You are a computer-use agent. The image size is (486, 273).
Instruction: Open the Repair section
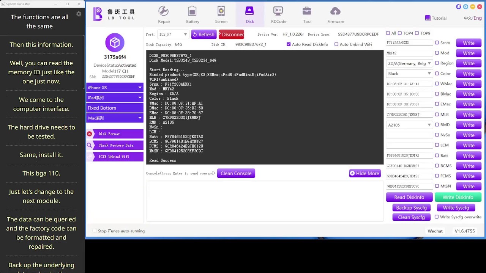pyautogui.click(x=164, y=15)
